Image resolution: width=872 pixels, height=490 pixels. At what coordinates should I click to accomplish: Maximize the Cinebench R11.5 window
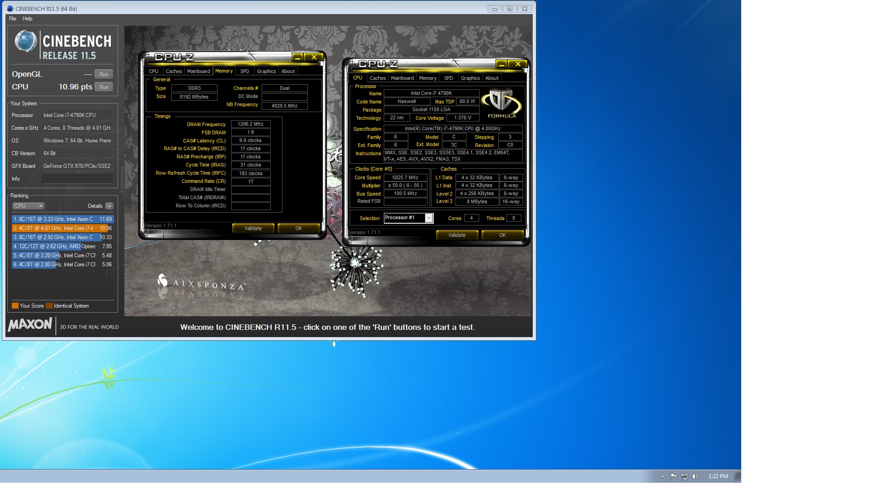[x=510, y=9]
